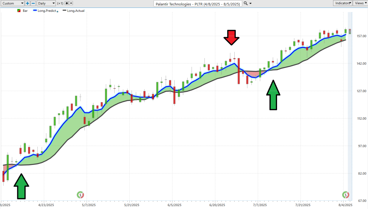The width and height of the screenshot is (368, 209).
Task: Click the blue minus zoom-out button
Action: 33,3
